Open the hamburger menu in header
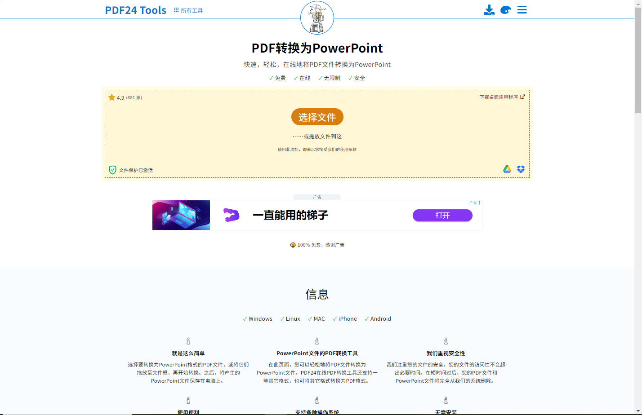Image resolution: width=642 pixels, height=415 pixels. tap(522, 10)
